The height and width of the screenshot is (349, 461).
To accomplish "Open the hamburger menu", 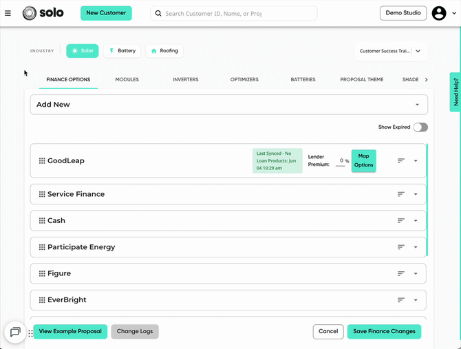I will (8, 13).
